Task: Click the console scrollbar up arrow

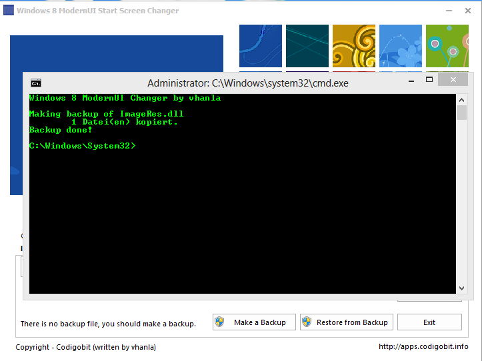Action: point(461,100)
